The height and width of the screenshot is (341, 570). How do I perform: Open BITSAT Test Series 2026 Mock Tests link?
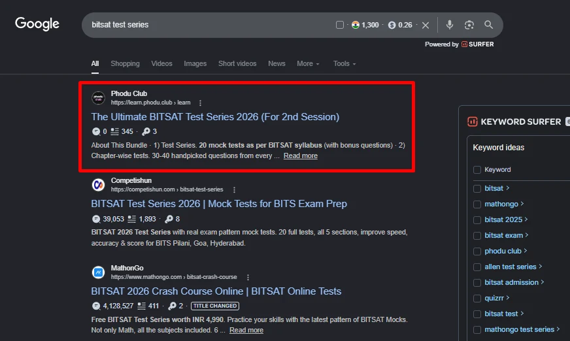click(x=219, y=204)
